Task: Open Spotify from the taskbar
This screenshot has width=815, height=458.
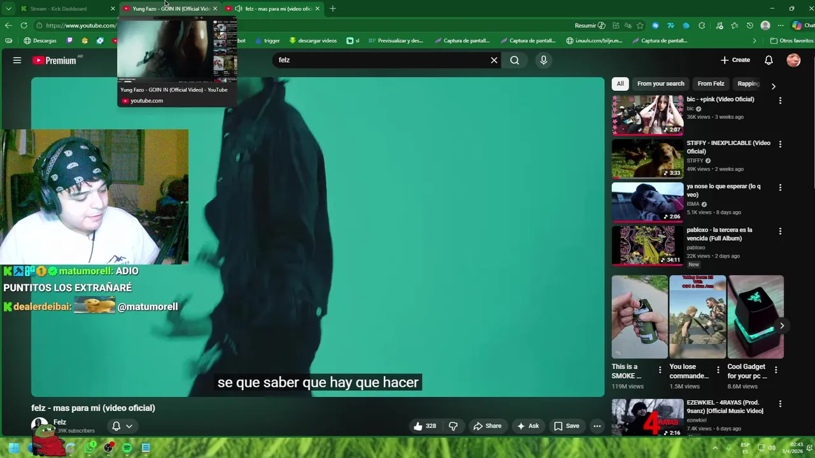Action: (x=127, y=448)
